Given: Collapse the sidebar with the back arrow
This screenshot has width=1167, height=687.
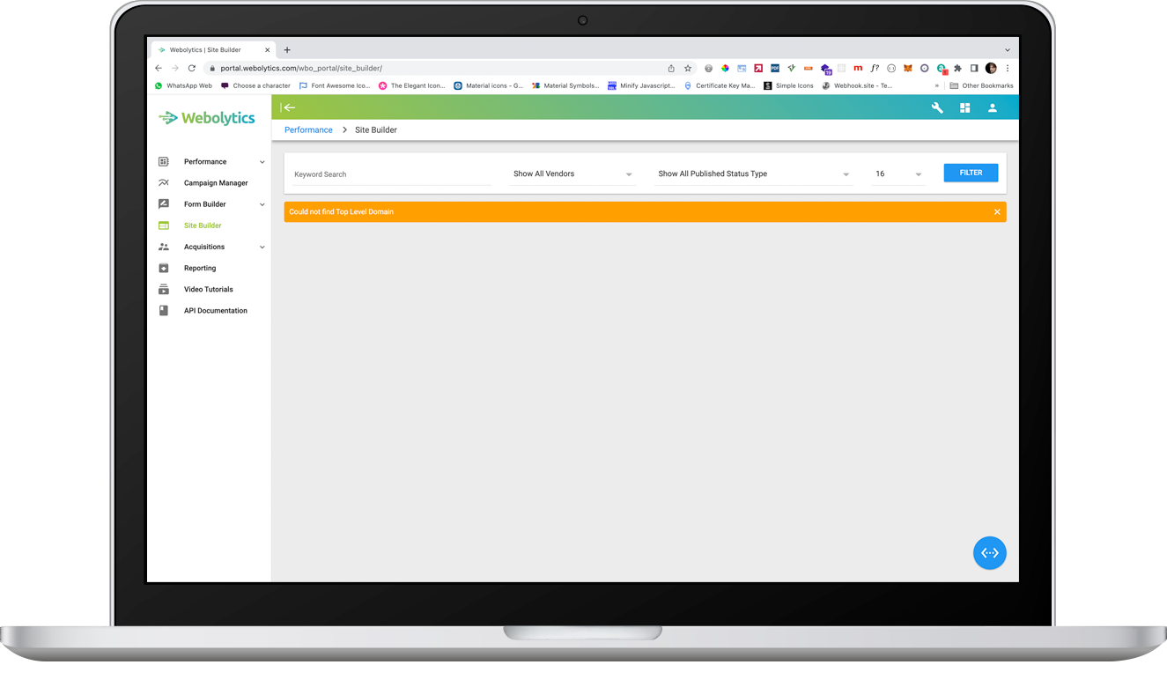Looking at the screenshot, I should tap(289, 107).
